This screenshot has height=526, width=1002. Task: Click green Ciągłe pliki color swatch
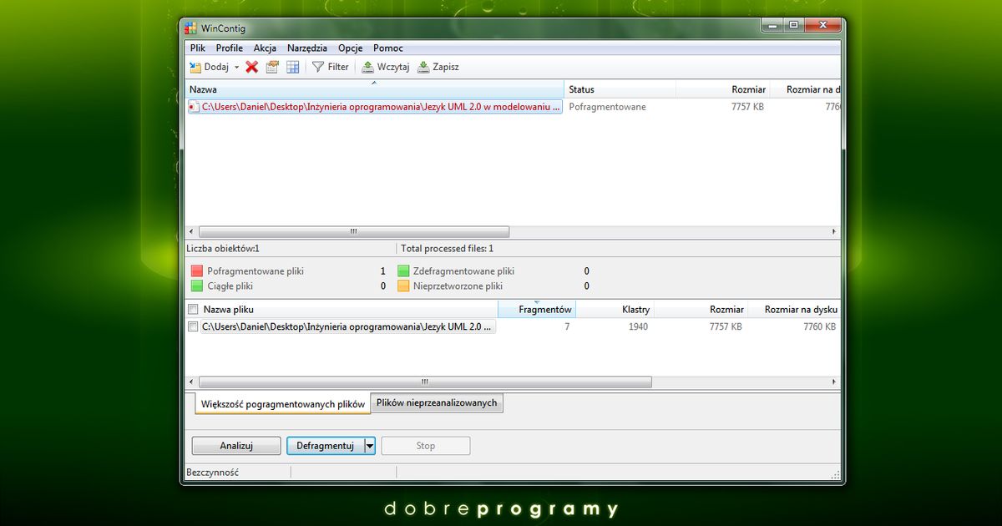pos(197,286)
